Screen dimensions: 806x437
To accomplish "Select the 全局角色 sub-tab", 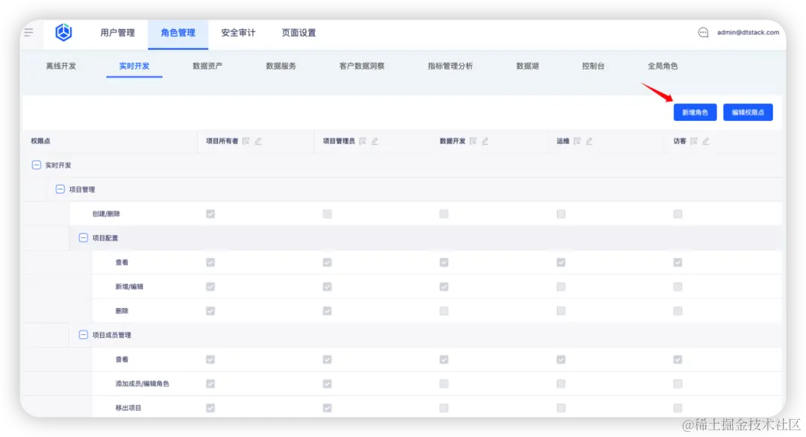I will click(661, 66).
